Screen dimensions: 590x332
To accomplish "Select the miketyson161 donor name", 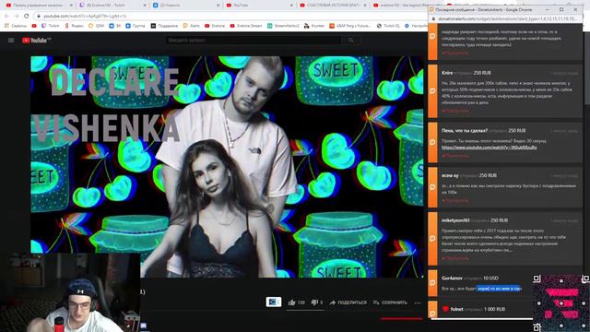I will [x=455, y=220].
